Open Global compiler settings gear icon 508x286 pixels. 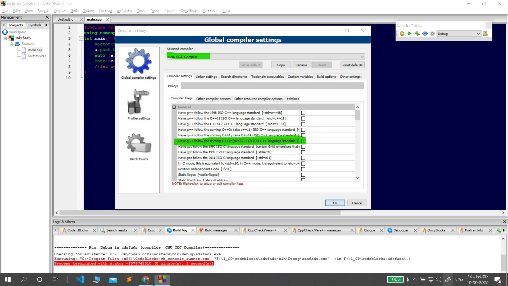[x=139, y=61]
